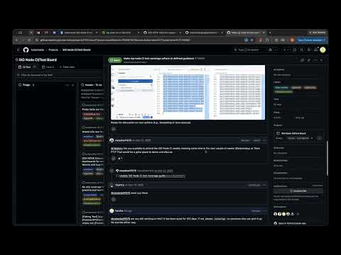Go back in the browser
Image resolution: width=341 pixels, height=255 pixels.
[x=16, y=40]
